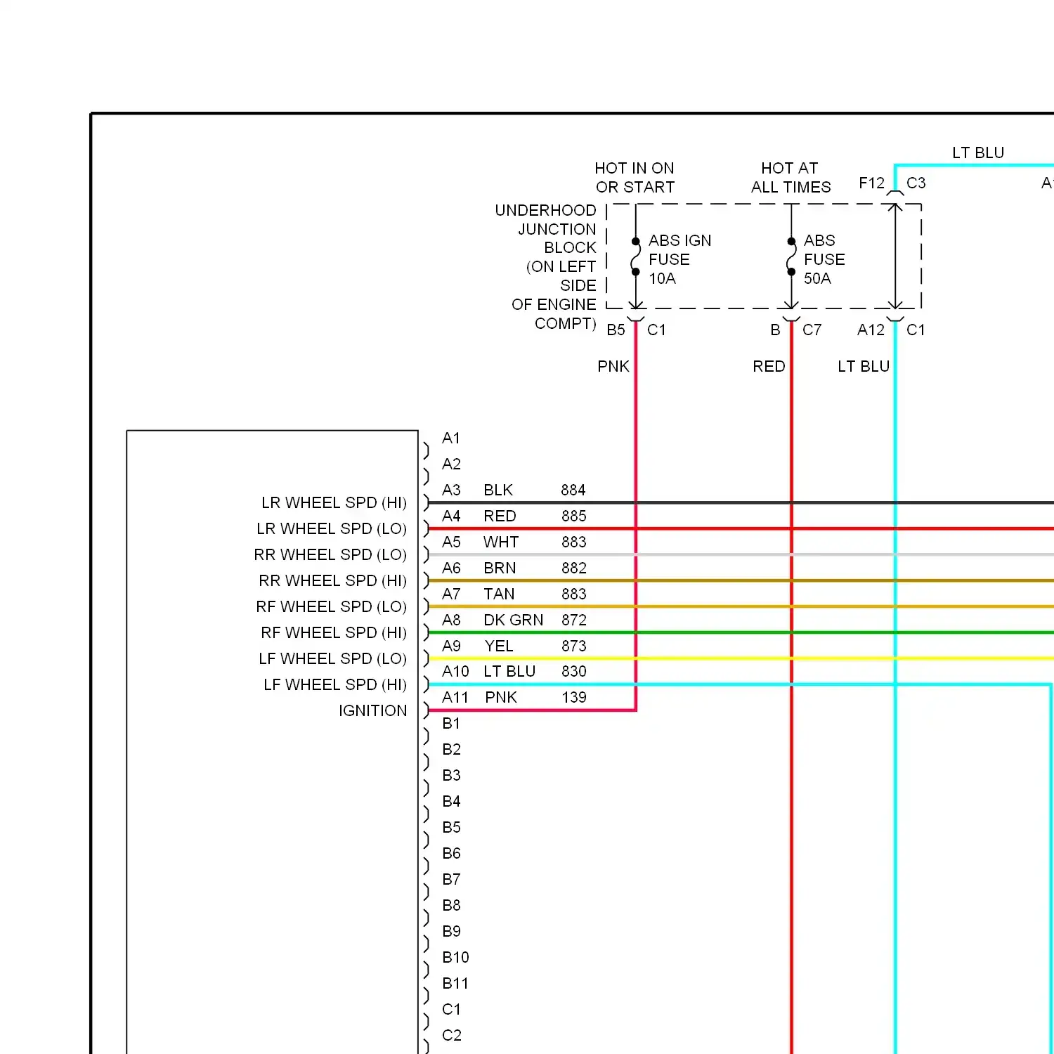Click circuit number 830
Image resolution: width=1054 pixels, height=1054 pixels.
[x=574, y=672]
